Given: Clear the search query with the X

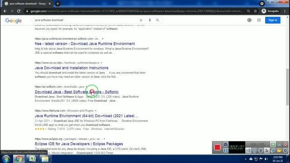Looking at the screenshot, I should [x=141, y=20].
